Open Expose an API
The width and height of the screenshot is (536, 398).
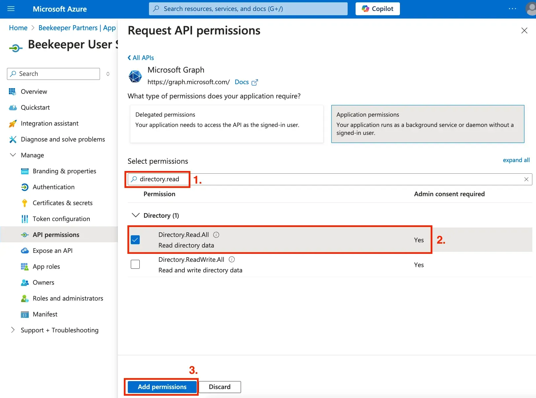point(53,251)
